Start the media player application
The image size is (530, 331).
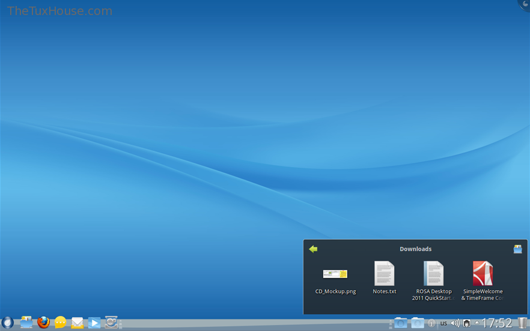pos(94,323)
